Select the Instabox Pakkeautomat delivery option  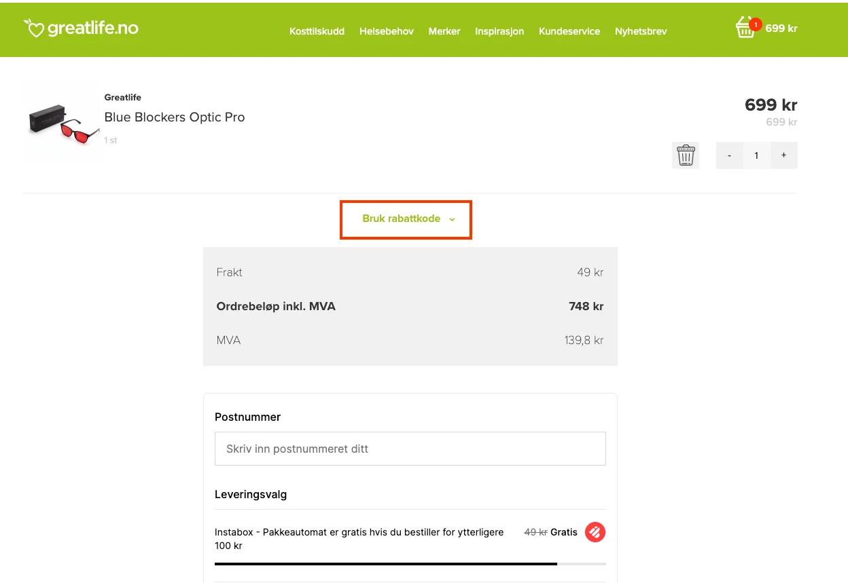[x=410, y=539]
